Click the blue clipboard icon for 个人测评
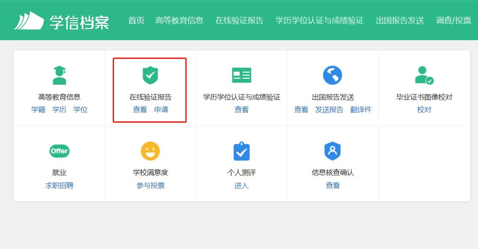Viewport: 478px width, 249px height. 241,151
